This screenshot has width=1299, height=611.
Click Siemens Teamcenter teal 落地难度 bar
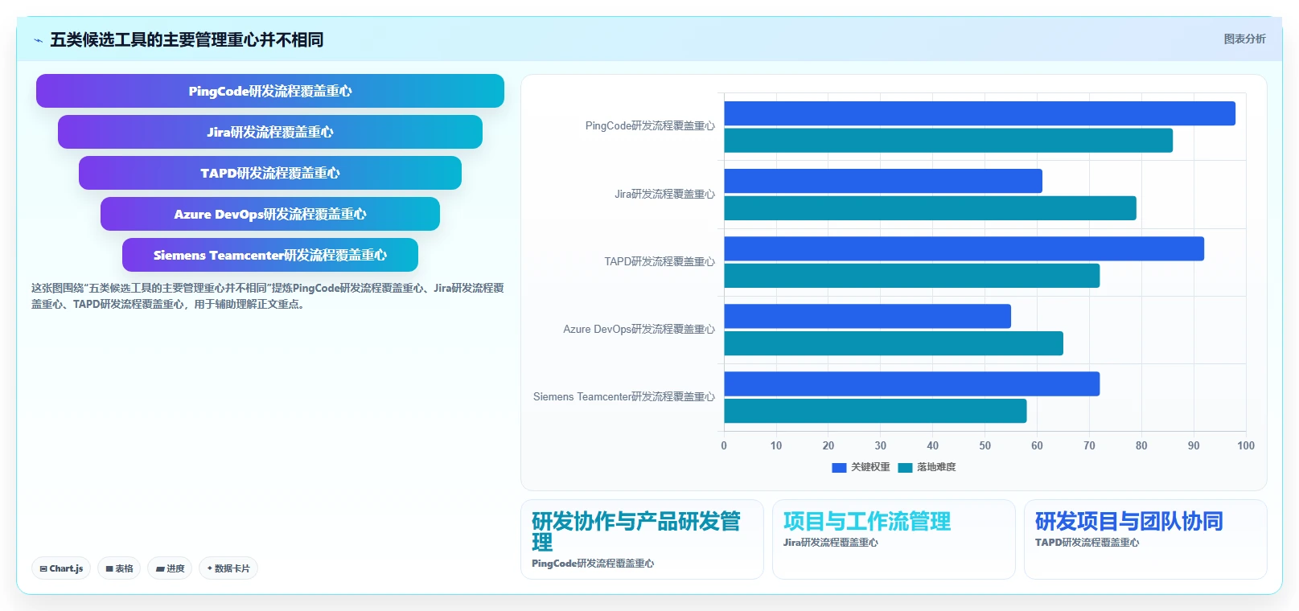coord(876,411)
